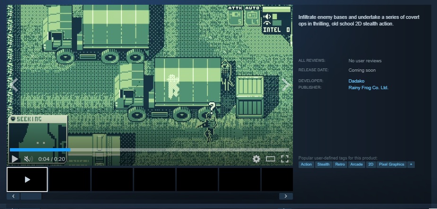Viewport: 437px width, 209px height.
Task: Select the fifth media thumbnail
Action: (x=197, y=179)
